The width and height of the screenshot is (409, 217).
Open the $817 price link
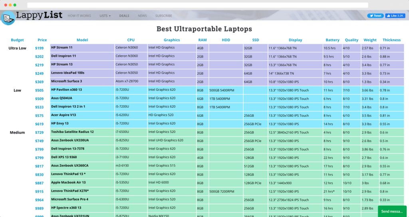coord(40,166)
